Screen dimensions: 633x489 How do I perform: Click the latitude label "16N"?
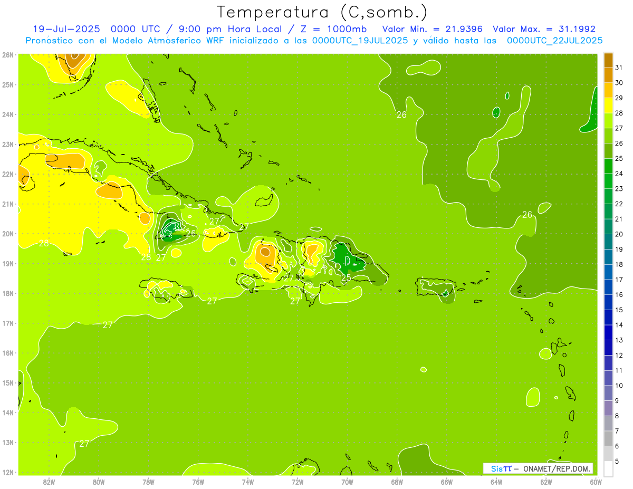click(8, 353)
